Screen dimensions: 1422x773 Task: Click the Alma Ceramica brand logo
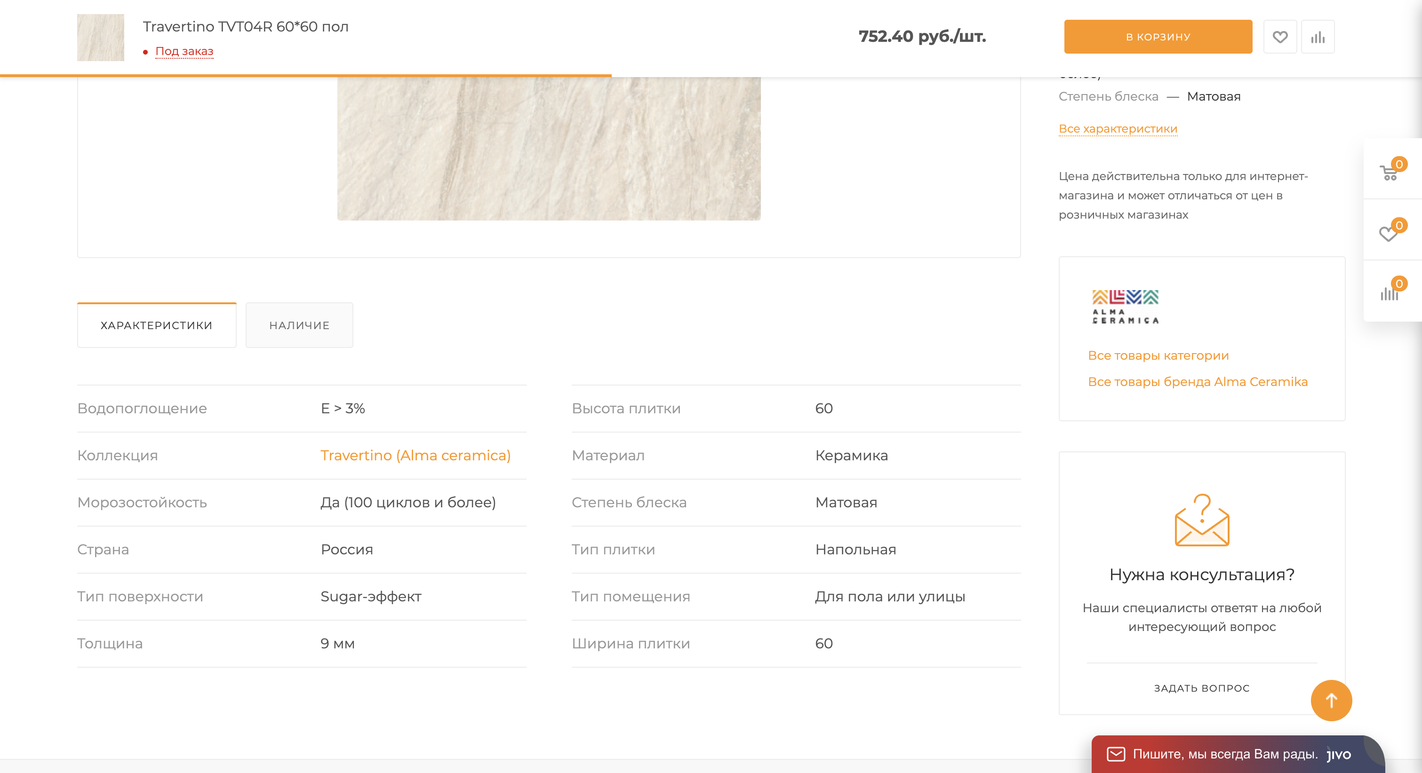pos(1125,307)
